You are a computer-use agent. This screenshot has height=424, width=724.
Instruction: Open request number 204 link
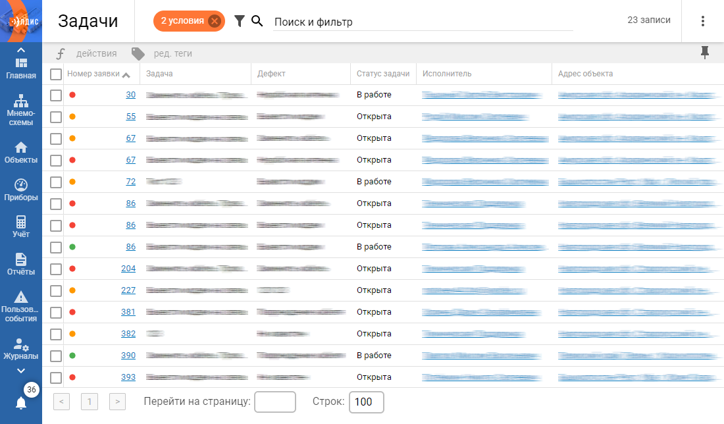[128, 269]
